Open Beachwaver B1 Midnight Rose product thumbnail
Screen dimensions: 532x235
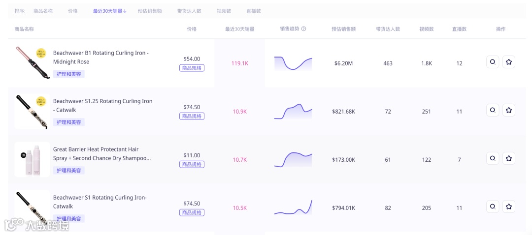coord(32,63)
